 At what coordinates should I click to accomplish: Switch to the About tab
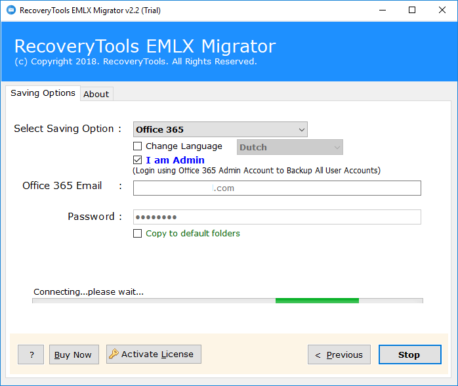(96, 94)
